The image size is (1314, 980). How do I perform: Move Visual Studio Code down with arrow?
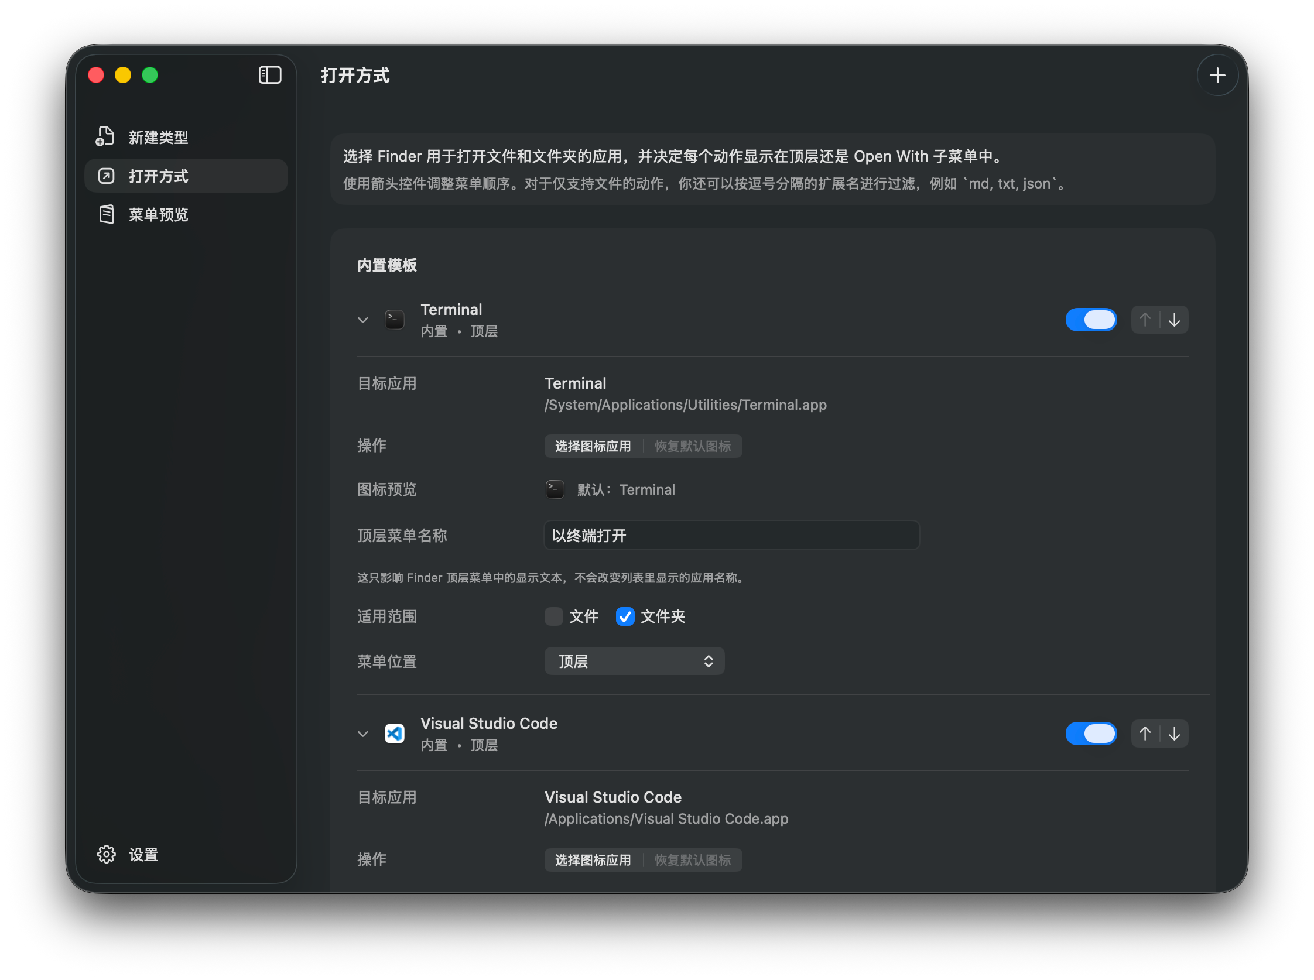[1174, 734]
